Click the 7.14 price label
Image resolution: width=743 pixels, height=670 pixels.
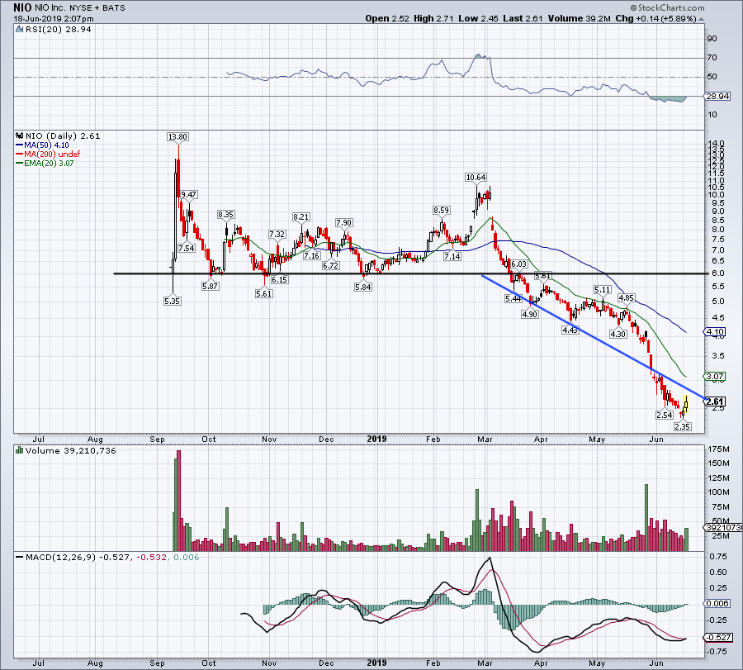[x=452, y=257]
